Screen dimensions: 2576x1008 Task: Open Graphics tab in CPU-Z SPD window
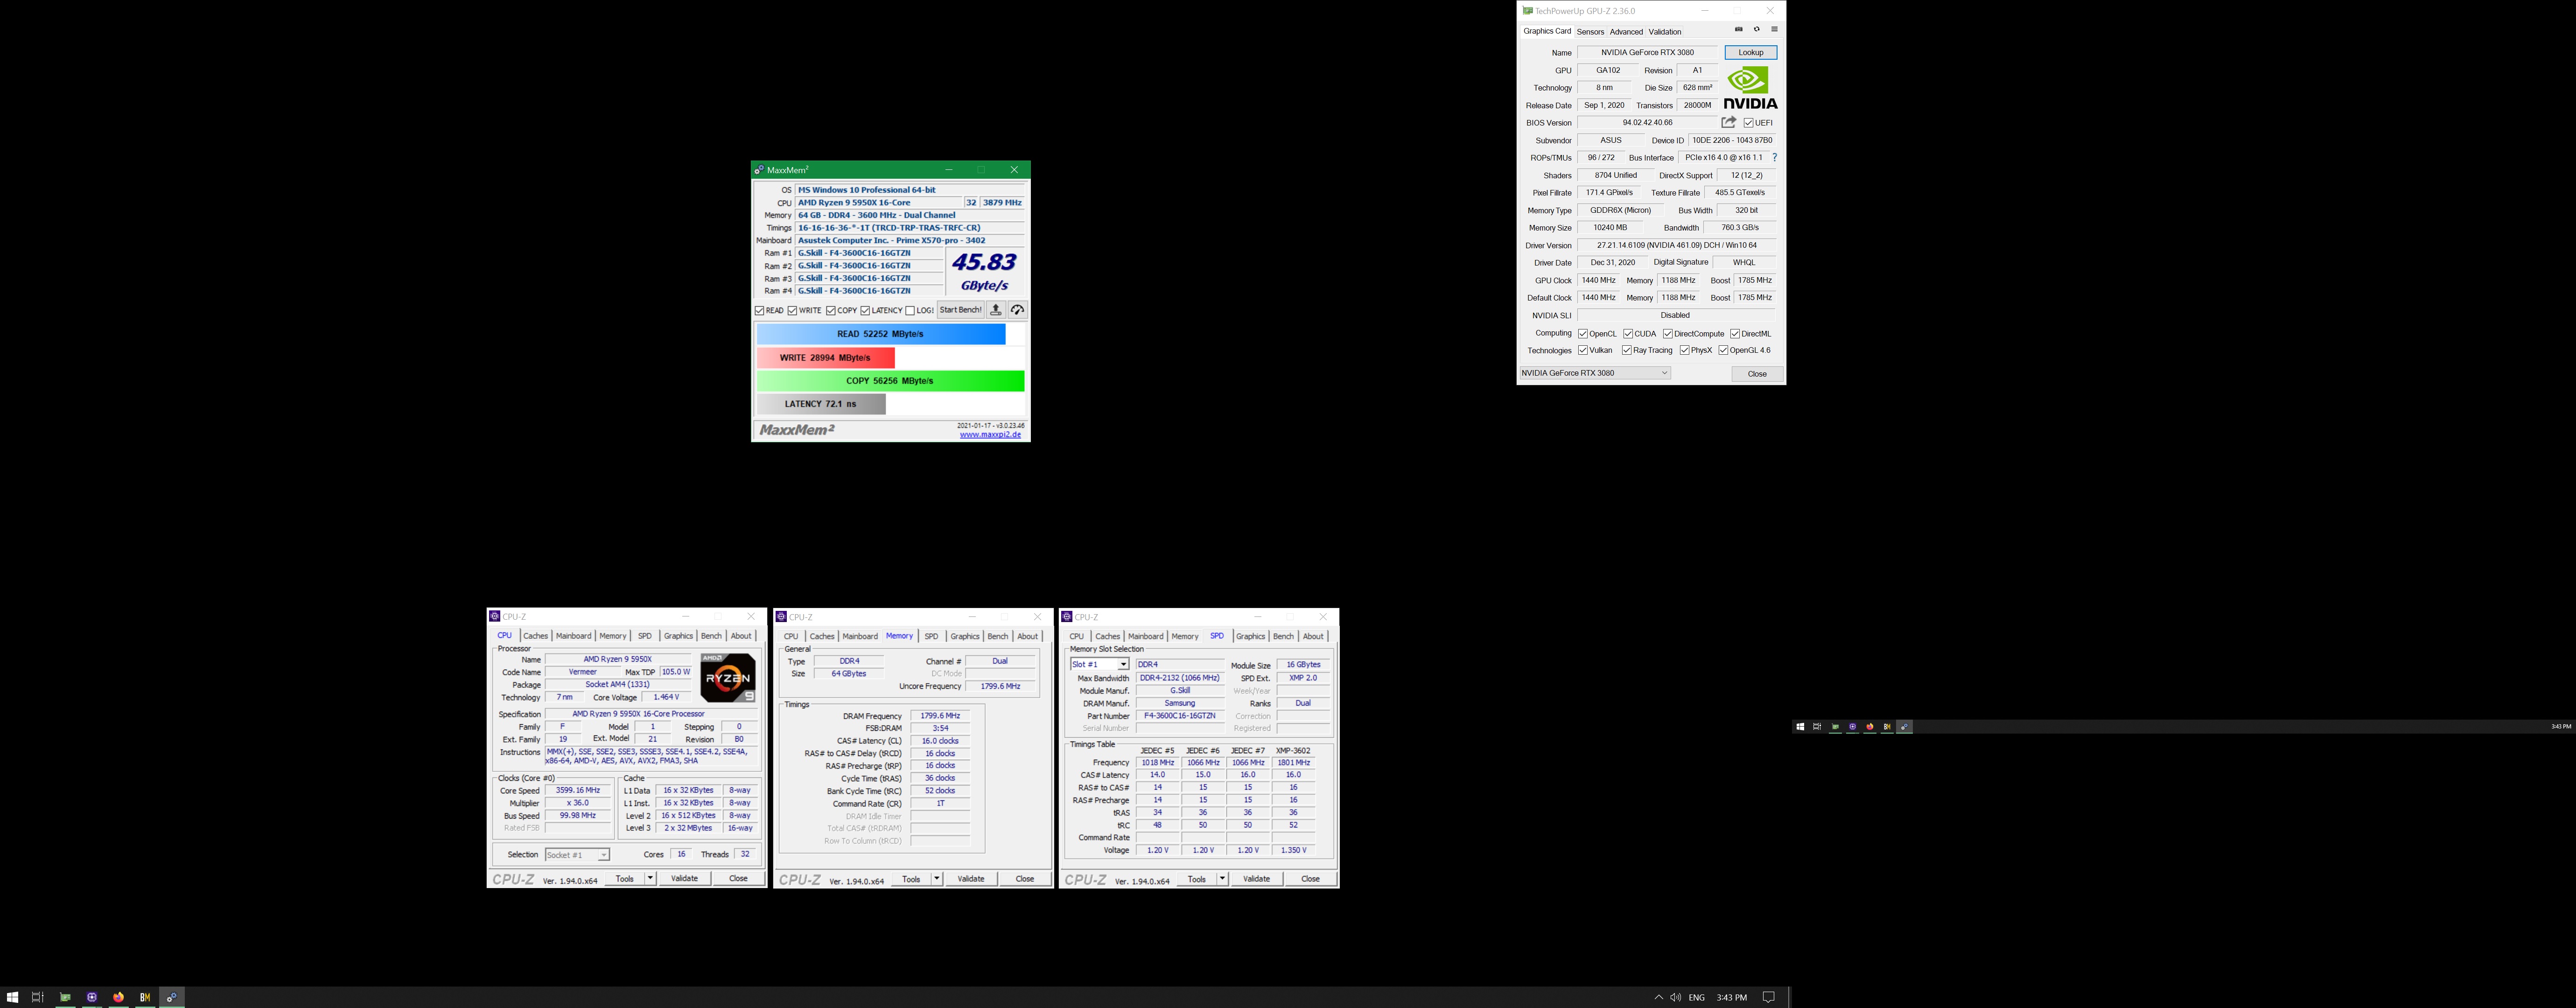click(x=1250, y=636)
